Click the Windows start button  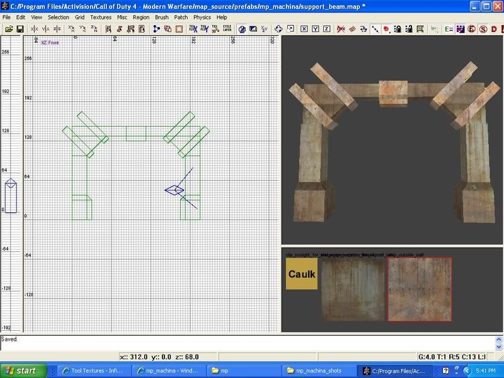coord(23,370)
